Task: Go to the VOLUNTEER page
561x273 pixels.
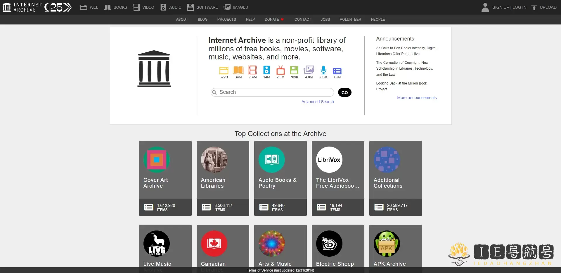Action: 350,20
